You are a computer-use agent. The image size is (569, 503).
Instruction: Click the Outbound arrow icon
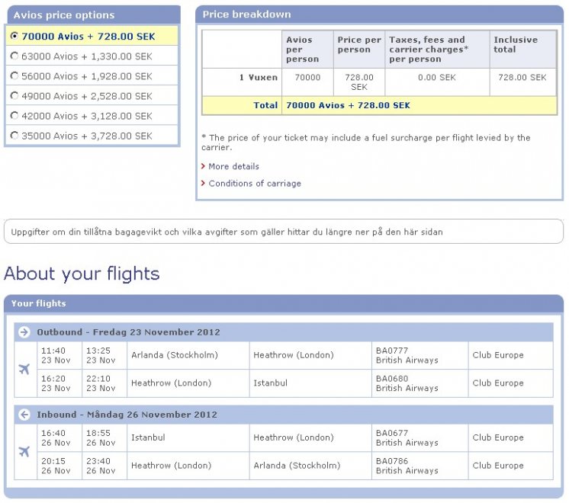tap(24, 332)
